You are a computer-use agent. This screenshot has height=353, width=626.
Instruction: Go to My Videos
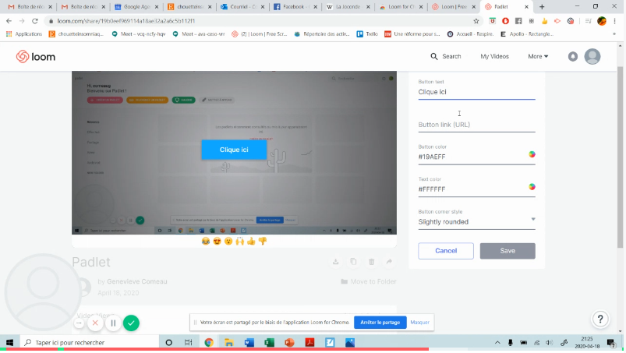click(494, 56)
